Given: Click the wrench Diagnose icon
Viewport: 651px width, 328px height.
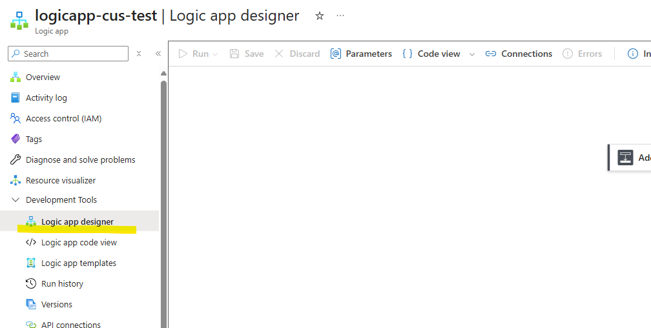Looking at the screenshot, I should coord(15,159).
